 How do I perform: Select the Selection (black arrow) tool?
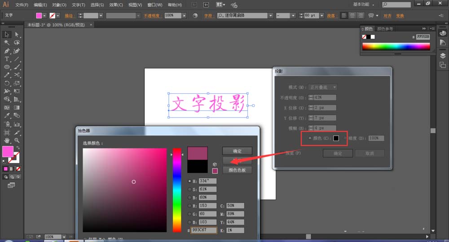(x=7, y=35)
